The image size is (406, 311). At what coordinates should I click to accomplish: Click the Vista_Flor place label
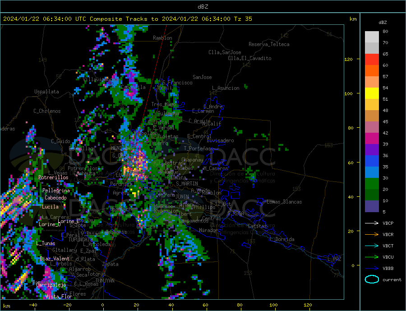pyautogui.click(x=59, y=297)
